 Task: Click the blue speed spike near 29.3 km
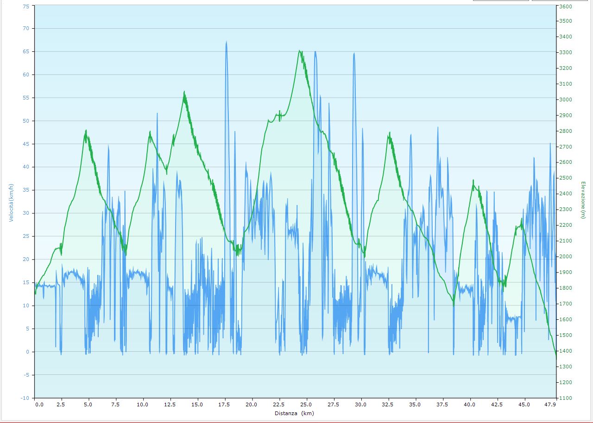coord(354,54)
